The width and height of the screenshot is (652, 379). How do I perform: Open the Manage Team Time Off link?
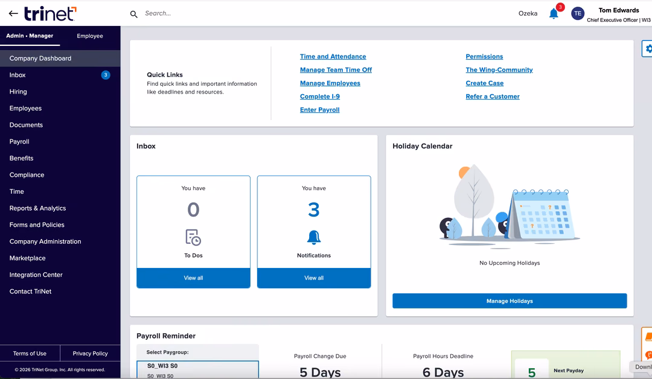click(x=336, y=70)
